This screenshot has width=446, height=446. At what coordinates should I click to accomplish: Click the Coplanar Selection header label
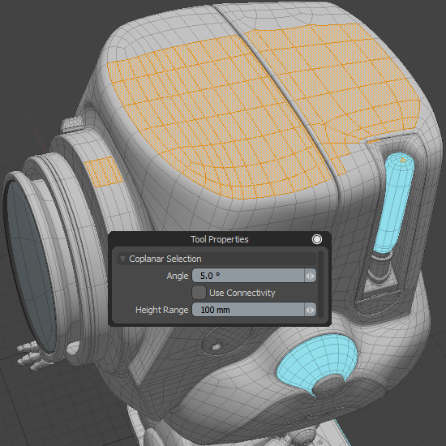pos(165,259)
